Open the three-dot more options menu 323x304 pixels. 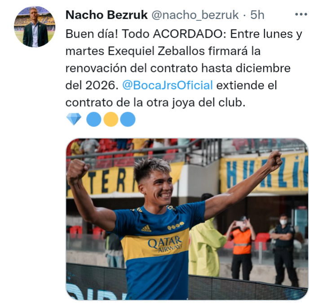click(301, 14)
